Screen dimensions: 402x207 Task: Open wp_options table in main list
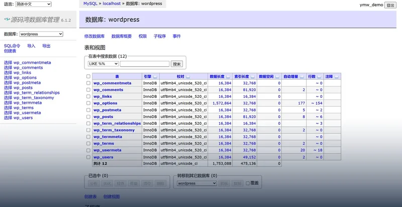(106, 103)
